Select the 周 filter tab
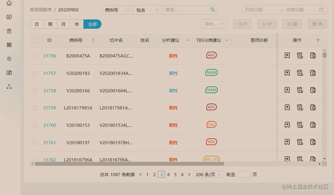This screenshot has width=334, height=195. 50,24
